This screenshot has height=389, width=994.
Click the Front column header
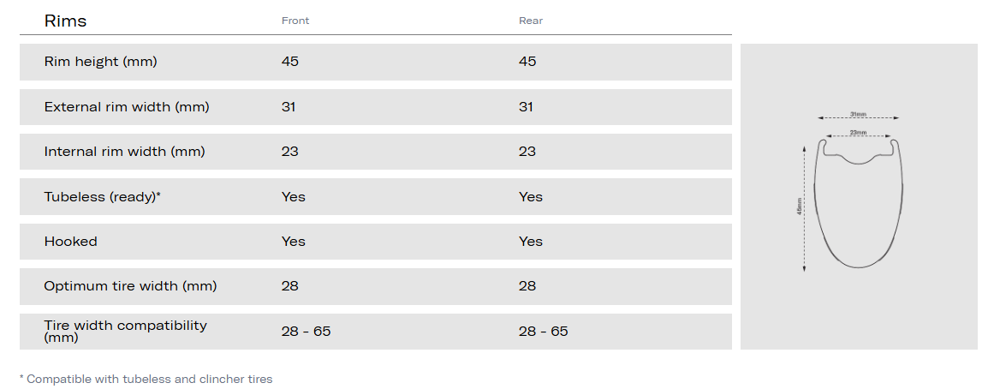coord(295,21)
